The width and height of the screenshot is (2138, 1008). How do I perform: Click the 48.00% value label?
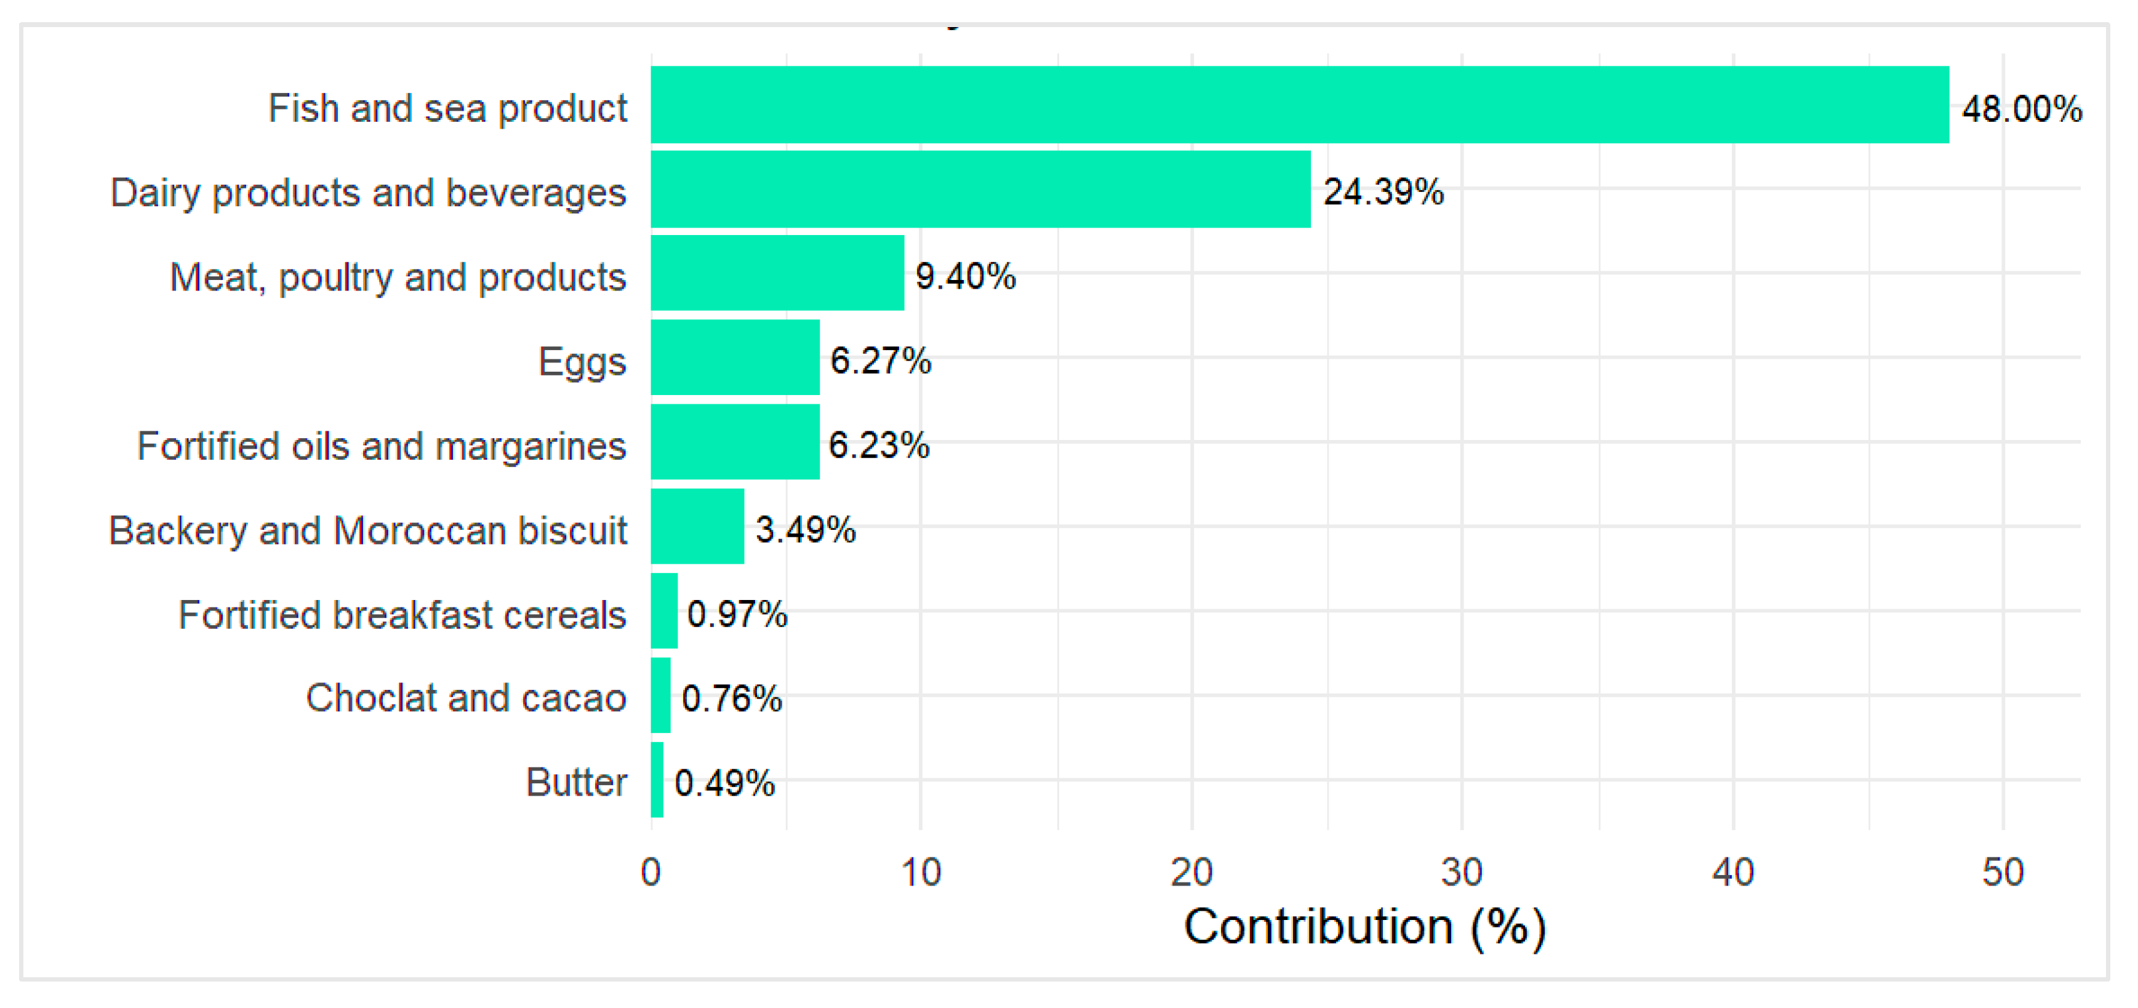[2021, 109]
